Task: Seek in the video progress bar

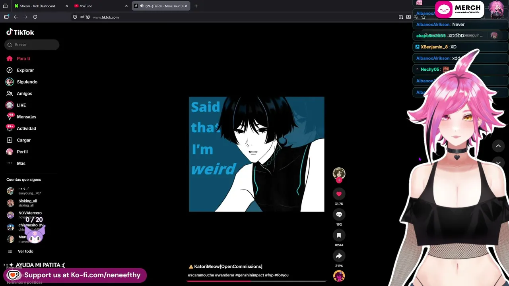Action: point(256,281)
